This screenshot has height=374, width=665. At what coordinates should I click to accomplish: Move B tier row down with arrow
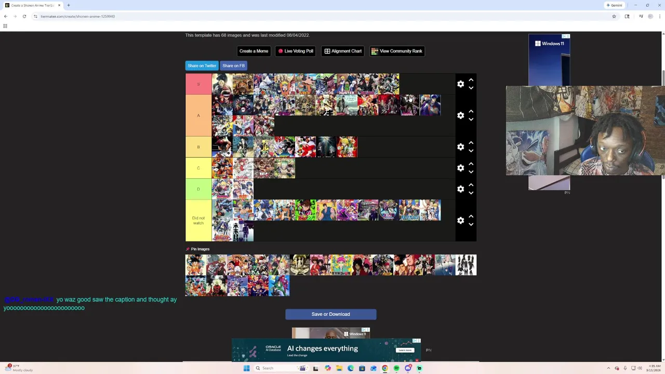471,151
